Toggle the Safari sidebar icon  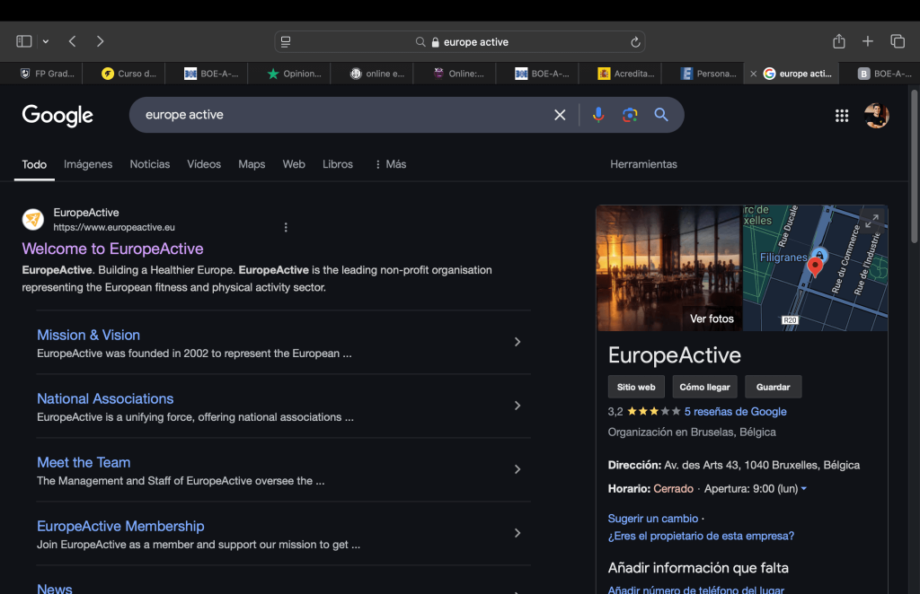[24, 41]
